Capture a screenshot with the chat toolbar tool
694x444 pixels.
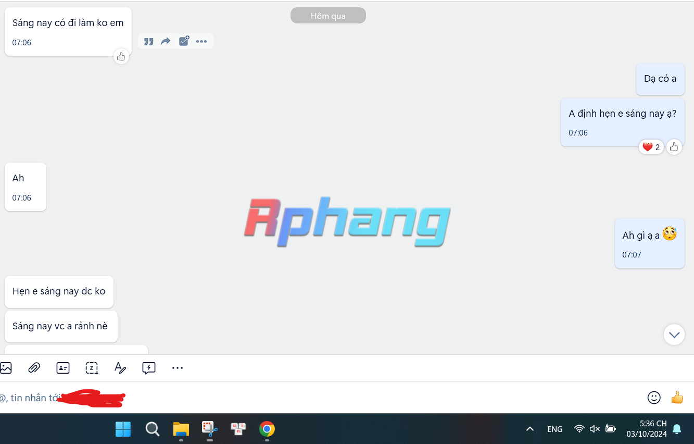(92, 368)
